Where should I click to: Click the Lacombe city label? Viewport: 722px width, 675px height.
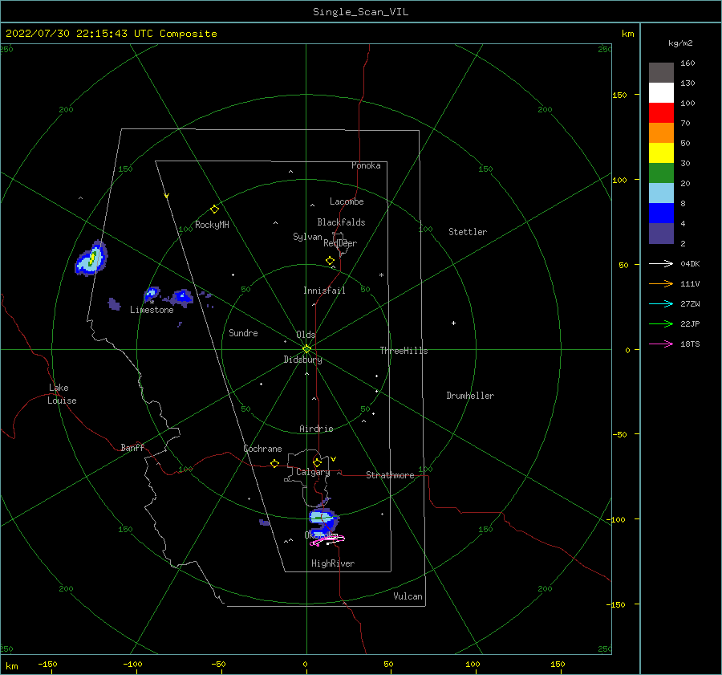coord(347,201)
